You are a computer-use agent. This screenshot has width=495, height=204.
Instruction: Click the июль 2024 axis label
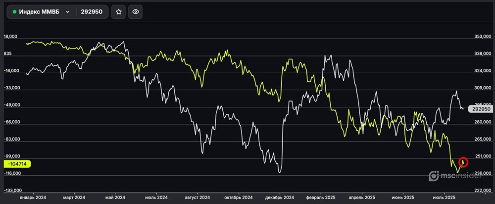pos(156,198)
